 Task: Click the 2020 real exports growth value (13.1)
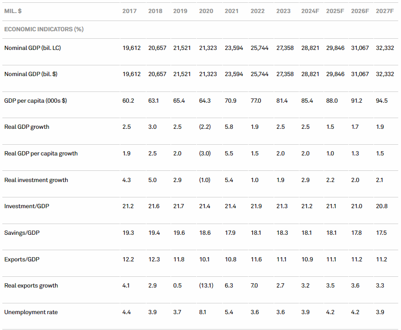point(205,286)
